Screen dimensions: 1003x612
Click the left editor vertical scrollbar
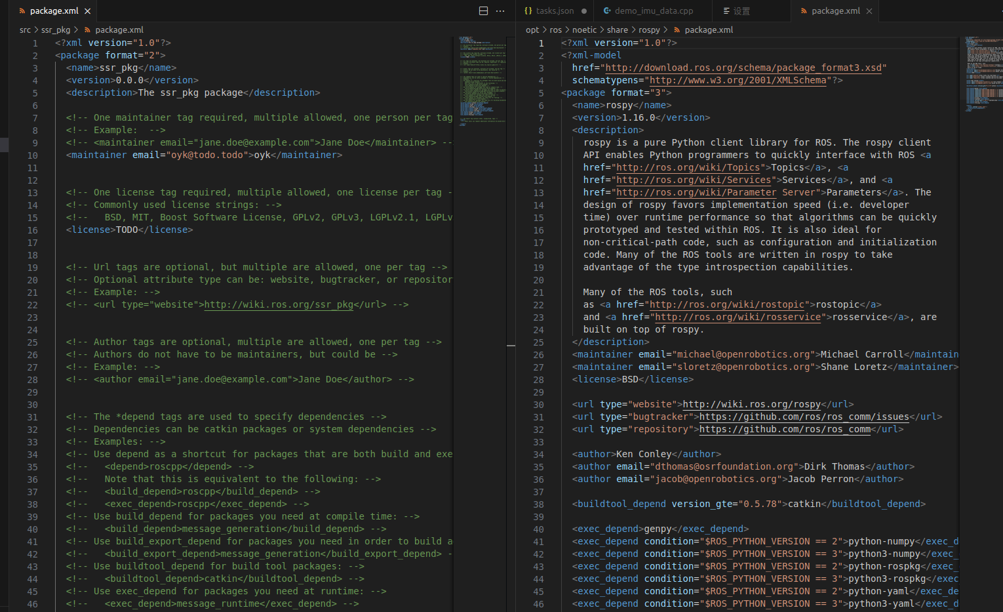coord(511,324)
